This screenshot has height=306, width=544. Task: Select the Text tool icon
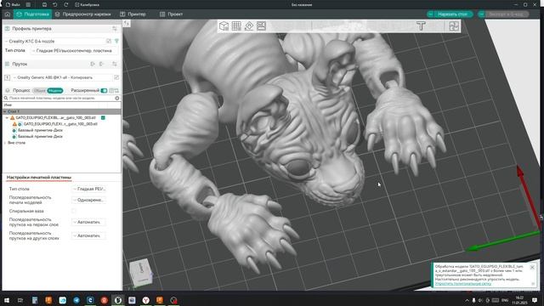(421, 26)
